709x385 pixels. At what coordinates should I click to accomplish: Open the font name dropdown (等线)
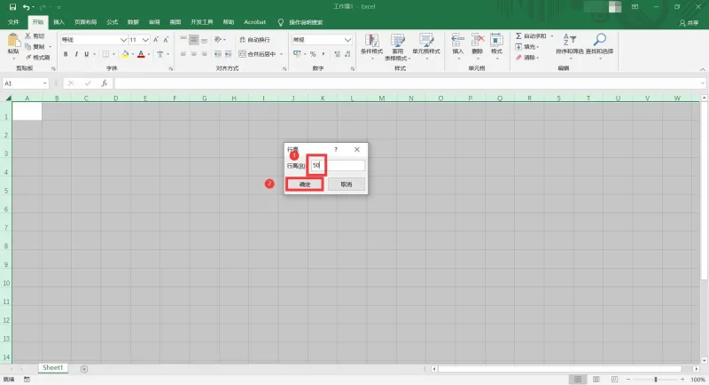123,40
